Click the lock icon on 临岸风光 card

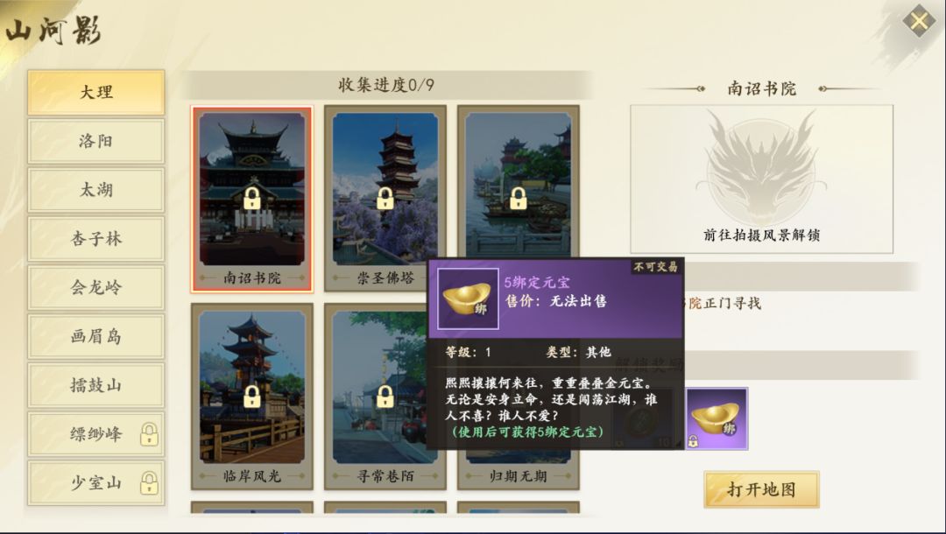(252, 396)
